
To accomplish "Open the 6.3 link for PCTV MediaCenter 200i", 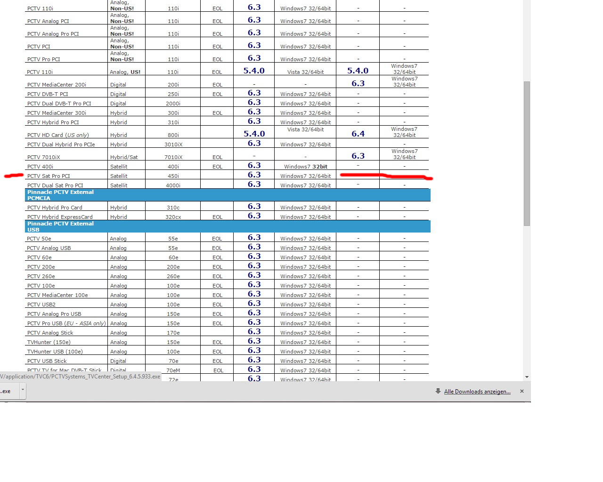I will point(358,83).
